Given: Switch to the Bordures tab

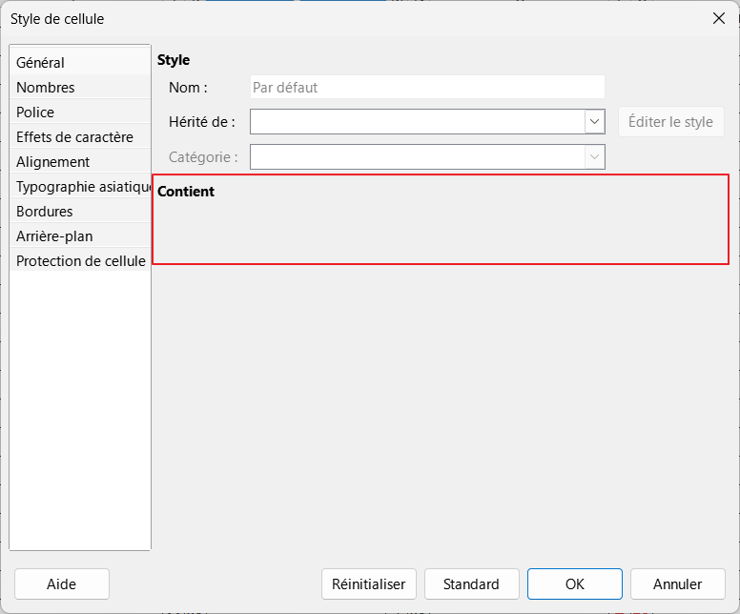Looking at the screenshot, I should tap(45, 212).
